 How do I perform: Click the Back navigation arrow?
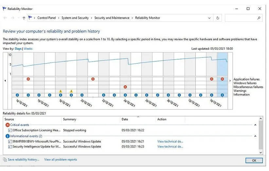tap(5, 18)
